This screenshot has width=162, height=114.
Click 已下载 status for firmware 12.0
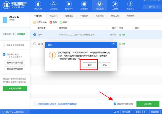point(122,35)
